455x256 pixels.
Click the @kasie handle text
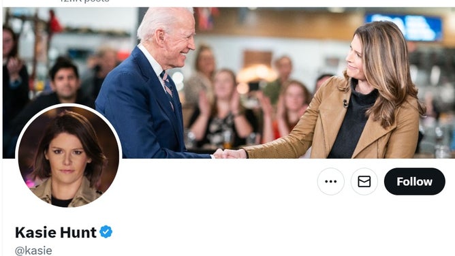[x=33, y=251]
